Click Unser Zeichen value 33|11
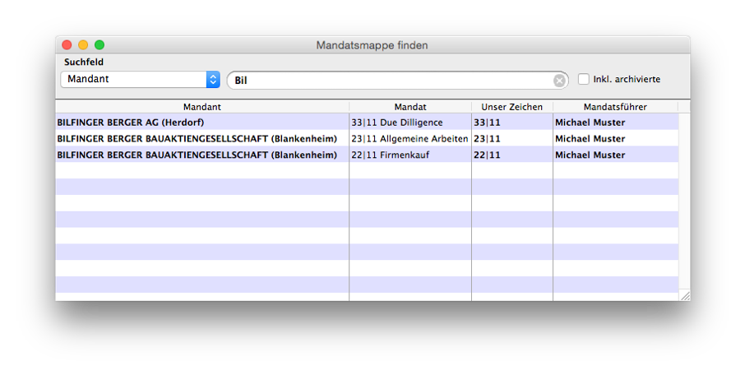745x375 pixels. [487, 123]
